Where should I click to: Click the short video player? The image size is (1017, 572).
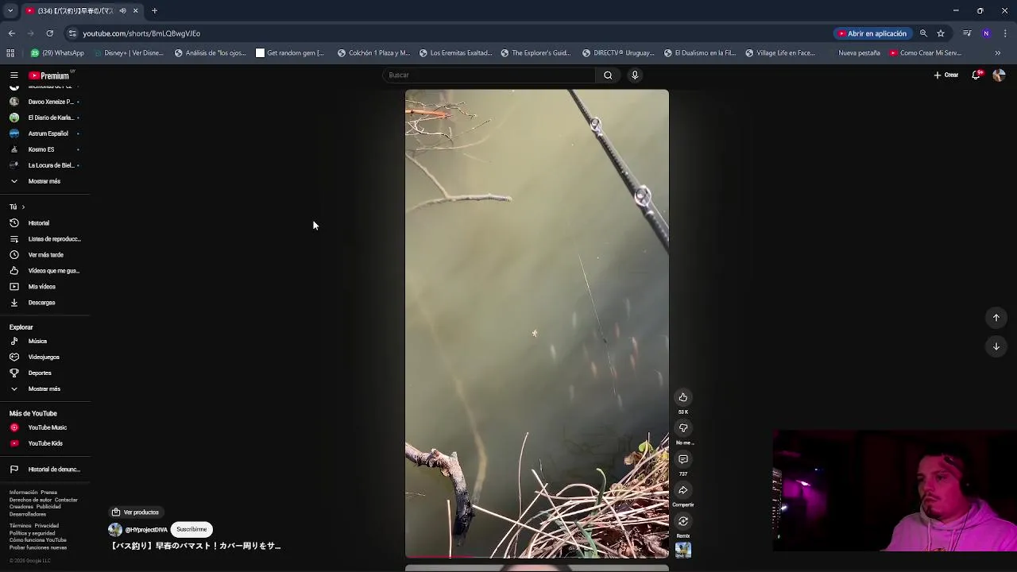tap(537, 323)
